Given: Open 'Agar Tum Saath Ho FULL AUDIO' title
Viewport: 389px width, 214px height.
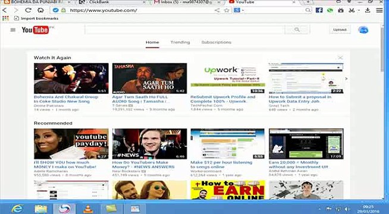Looking at the screenshot, I should pyautogui.click(x=141, y=99).
